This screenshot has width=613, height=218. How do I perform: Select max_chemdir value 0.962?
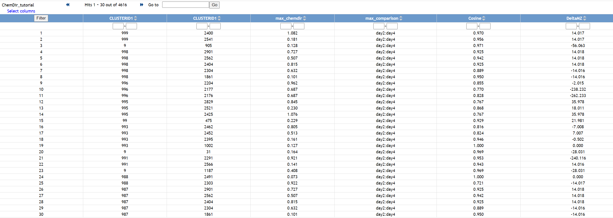(292, 83)
